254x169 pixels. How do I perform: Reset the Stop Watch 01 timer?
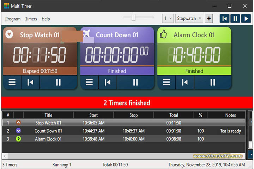(x=30, y=82)
